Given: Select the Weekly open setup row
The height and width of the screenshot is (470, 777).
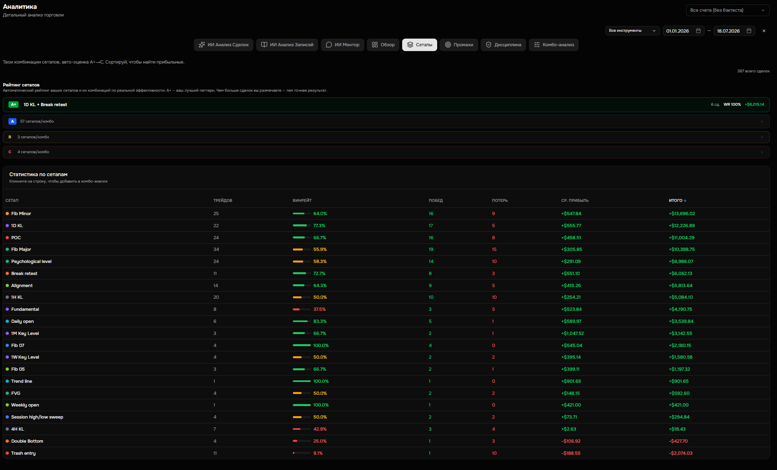Looking at the screenshot, I should 386,405.
